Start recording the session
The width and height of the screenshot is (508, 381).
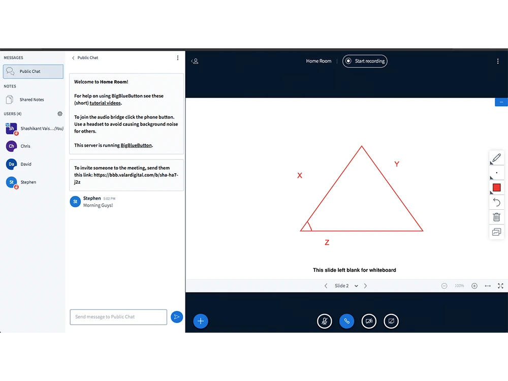(x=365, y=61)
